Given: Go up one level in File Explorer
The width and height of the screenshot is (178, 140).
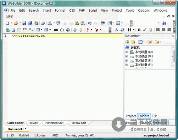Looking at the screenshot, I should click(127, 42).
